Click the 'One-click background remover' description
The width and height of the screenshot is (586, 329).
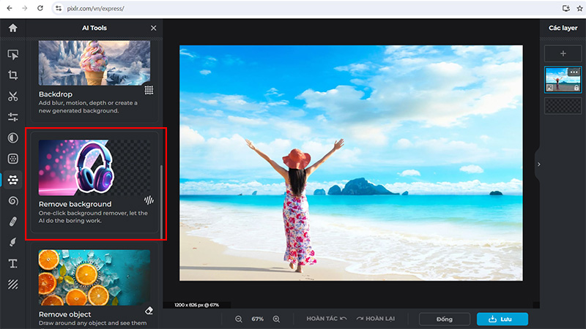click(93, 216)
